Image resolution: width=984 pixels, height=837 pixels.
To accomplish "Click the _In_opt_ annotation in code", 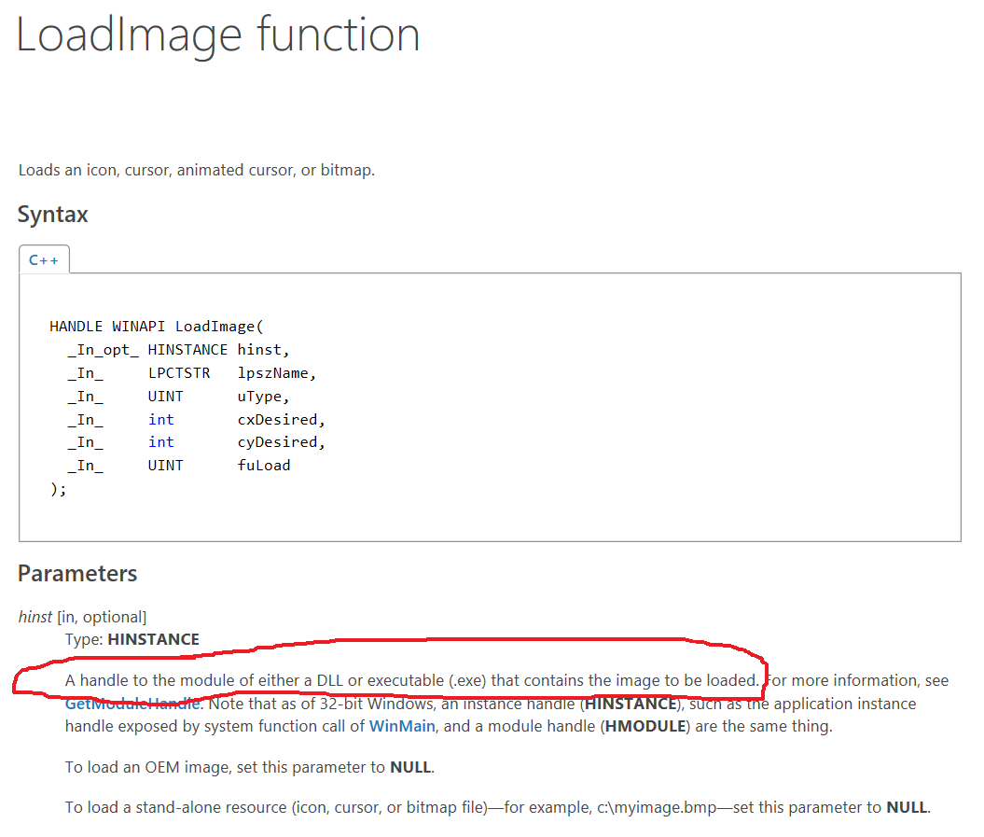I will tap(103, 350).
